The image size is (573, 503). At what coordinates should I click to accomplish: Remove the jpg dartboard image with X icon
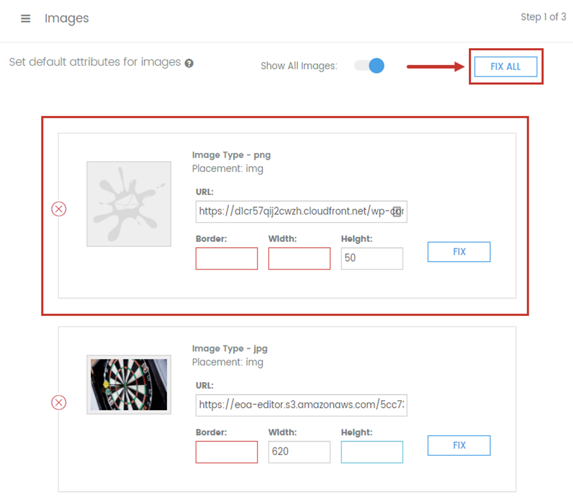point(59,403)
